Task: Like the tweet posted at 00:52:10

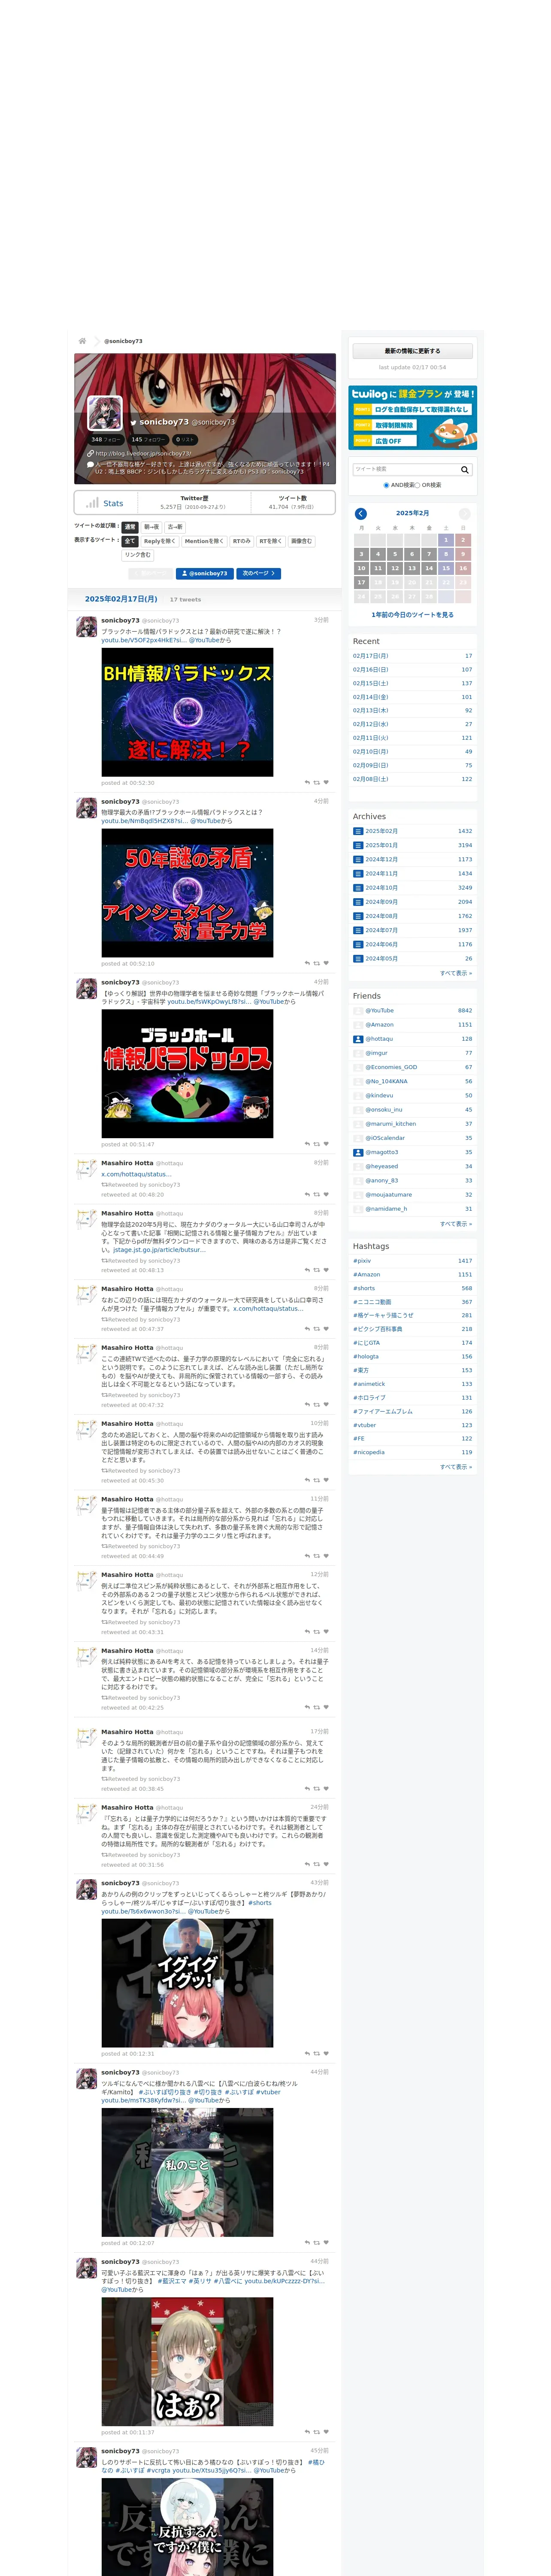Action: click(326, 964)
